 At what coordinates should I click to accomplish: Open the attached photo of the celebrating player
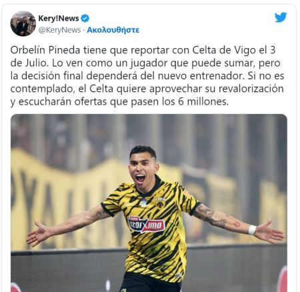click(x=149, y=203)
